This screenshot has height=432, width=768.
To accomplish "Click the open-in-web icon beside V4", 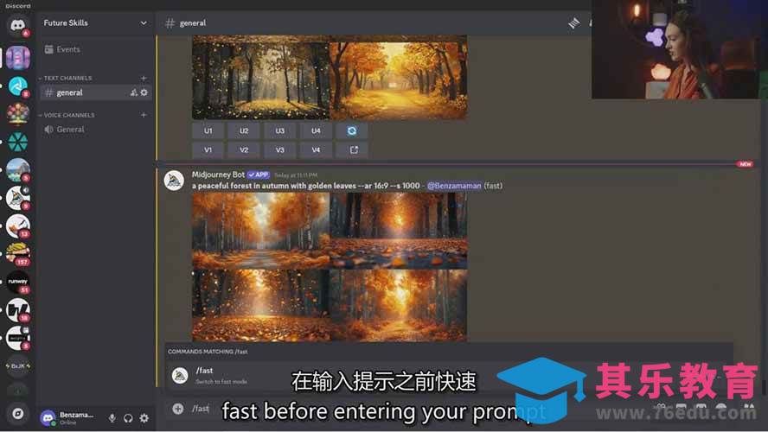I will (x=352, y=150).
